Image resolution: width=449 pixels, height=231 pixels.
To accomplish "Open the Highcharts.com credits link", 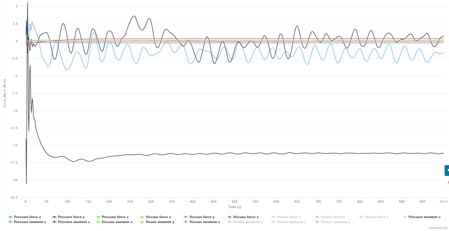I will point(438,228).
